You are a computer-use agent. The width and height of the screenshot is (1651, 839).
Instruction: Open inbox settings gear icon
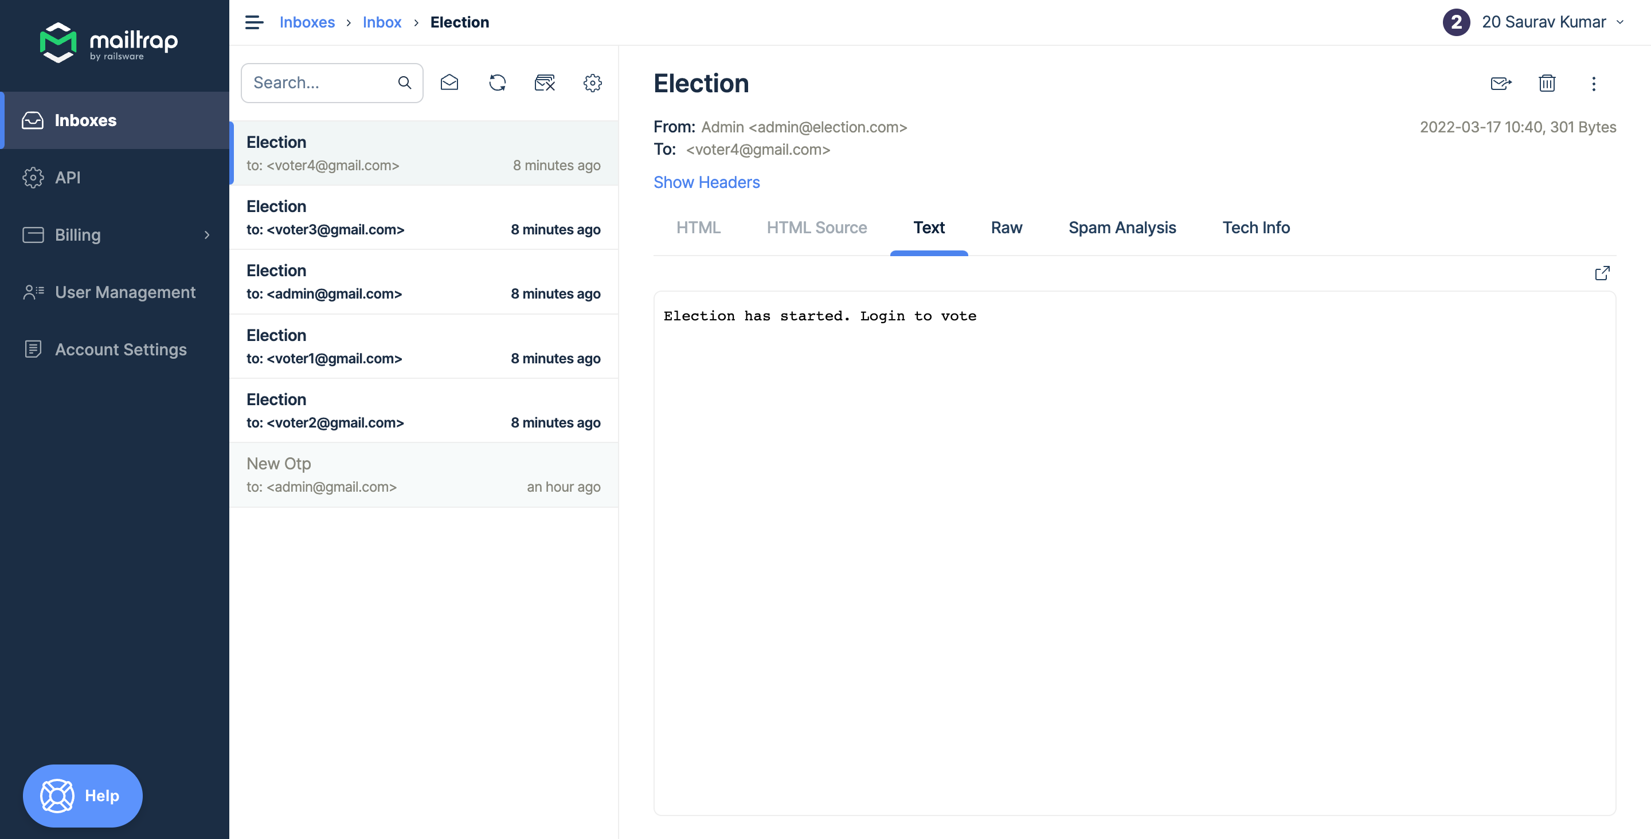592,83
